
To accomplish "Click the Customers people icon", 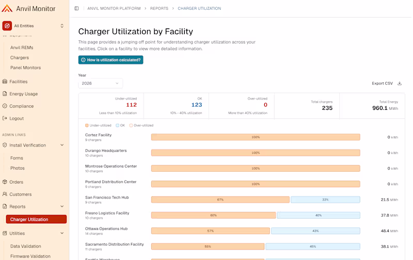I will (5, 194).
